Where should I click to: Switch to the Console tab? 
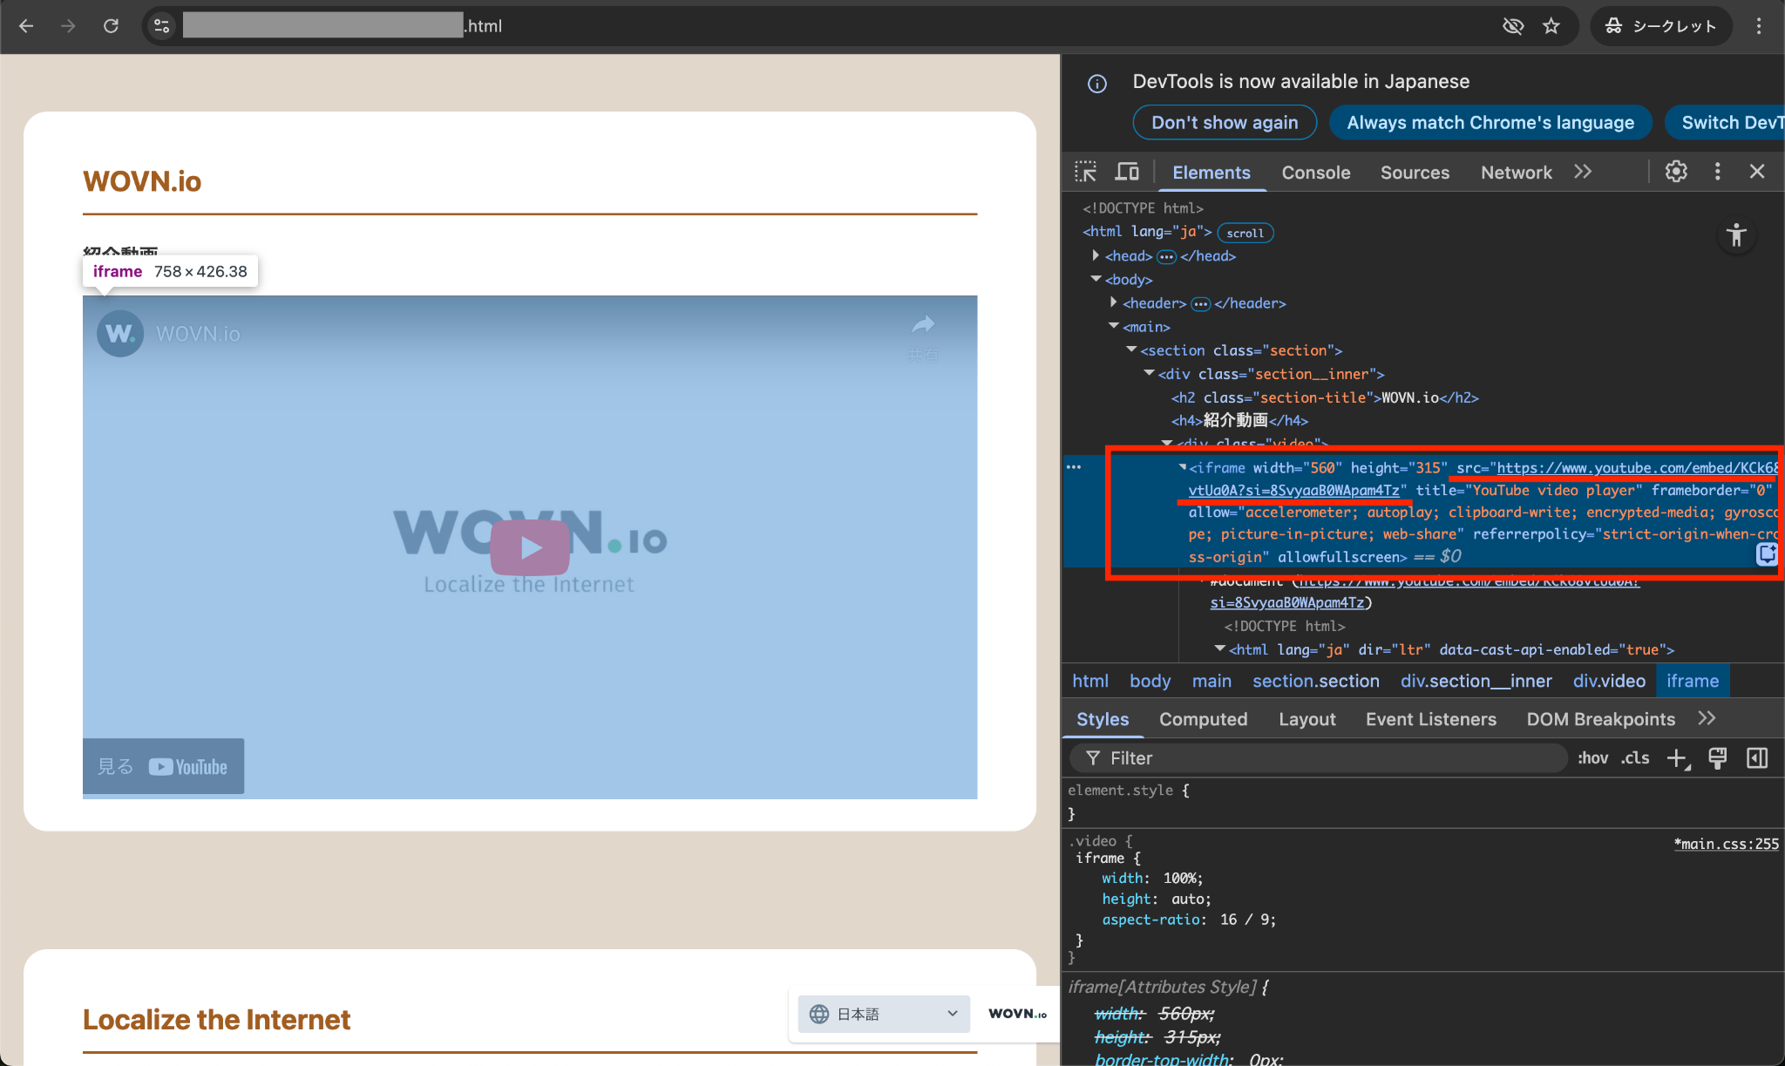tap(1315, 173)
